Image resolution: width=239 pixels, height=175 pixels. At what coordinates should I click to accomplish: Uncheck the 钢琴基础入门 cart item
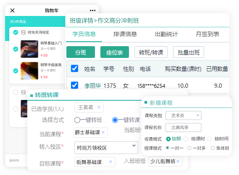(x=16, y=49)
